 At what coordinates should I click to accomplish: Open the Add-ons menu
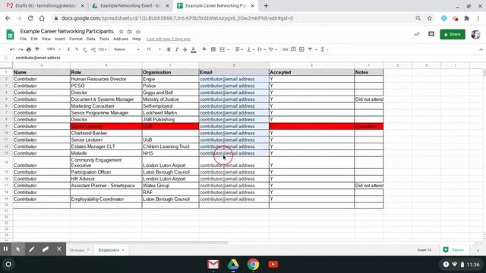pyautogui.click(x=121, y=39)
